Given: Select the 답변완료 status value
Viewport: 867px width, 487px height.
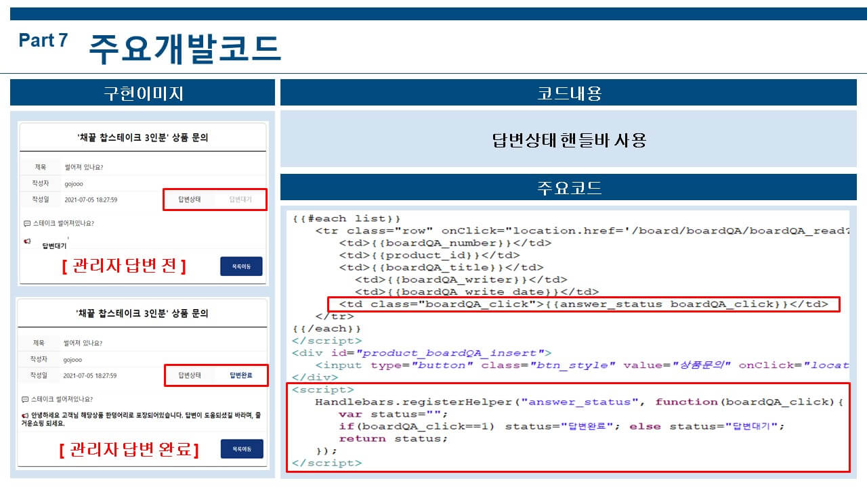Looking at the screenshot, I should (241, 375).
